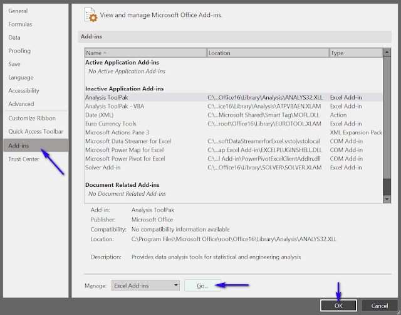Click the scroll up arrow of add-ins list
This screenshot has height=315, width=401.
(x=387, y=52)
